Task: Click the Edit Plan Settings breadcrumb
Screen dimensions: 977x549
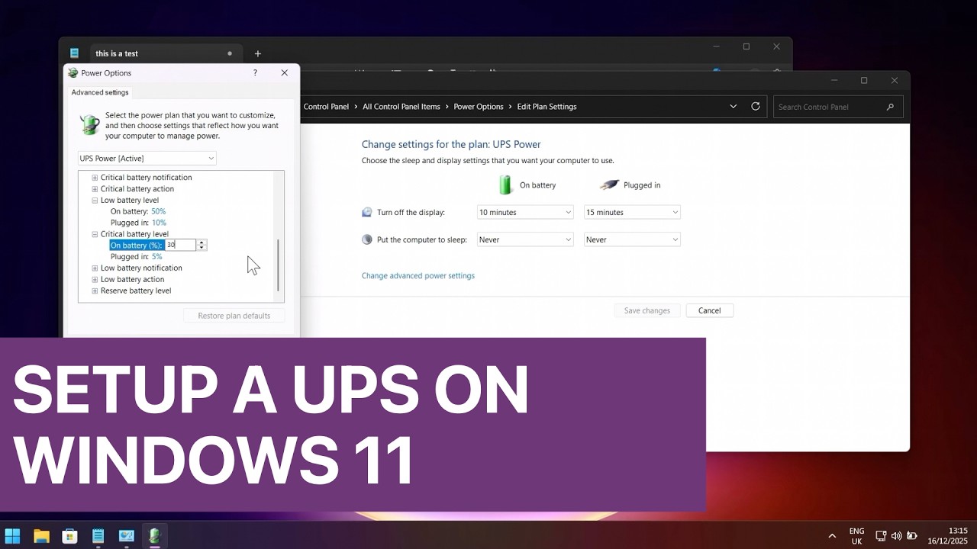Action: pos(547,107)
